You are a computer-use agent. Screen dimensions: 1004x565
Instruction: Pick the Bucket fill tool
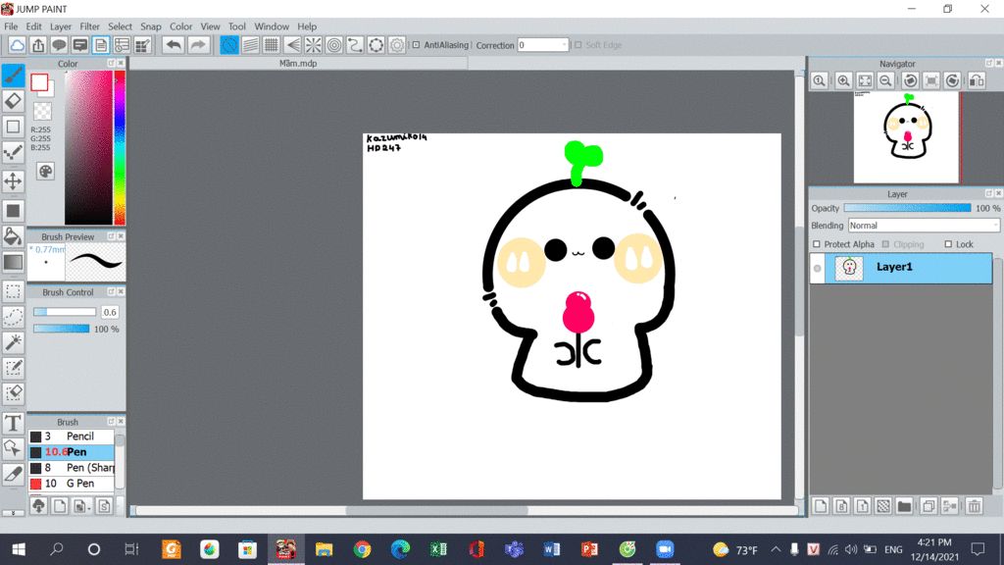[13, 236]
